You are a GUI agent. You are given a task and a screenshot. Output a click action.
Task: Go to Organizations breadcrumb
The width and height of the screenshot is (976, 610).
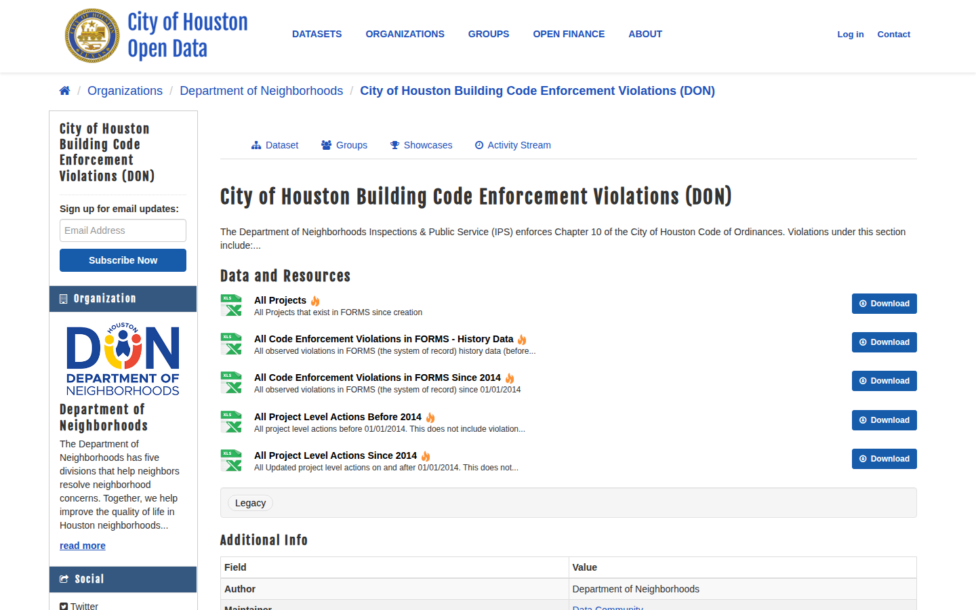tap(125, 91)
